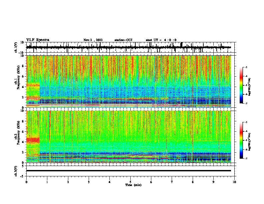This screenshot has width=264, height=204.
Task: Click the ch.2 spectrogram color scale bar
Action: click(x=241, y=140)
